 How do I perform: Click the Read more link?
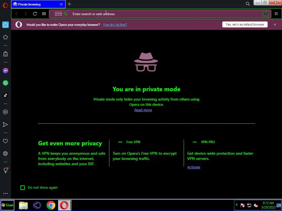tap(143, 110)
